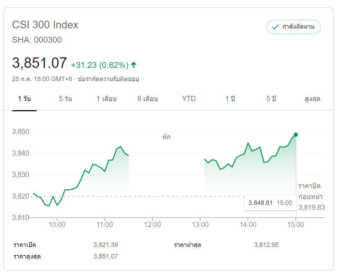This screenshot has width=338, height=276.
Task: Click the green dot at chart end
Action: click(x=296, y=135)
